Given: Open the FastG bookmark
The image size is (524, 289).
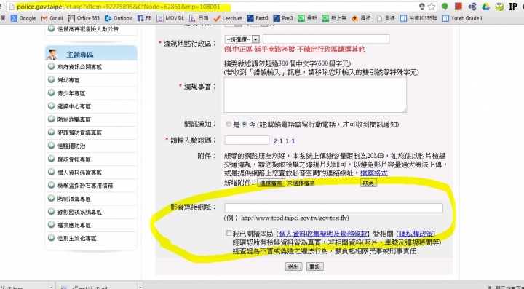Looking at the screenshot, I should point(258,18).
